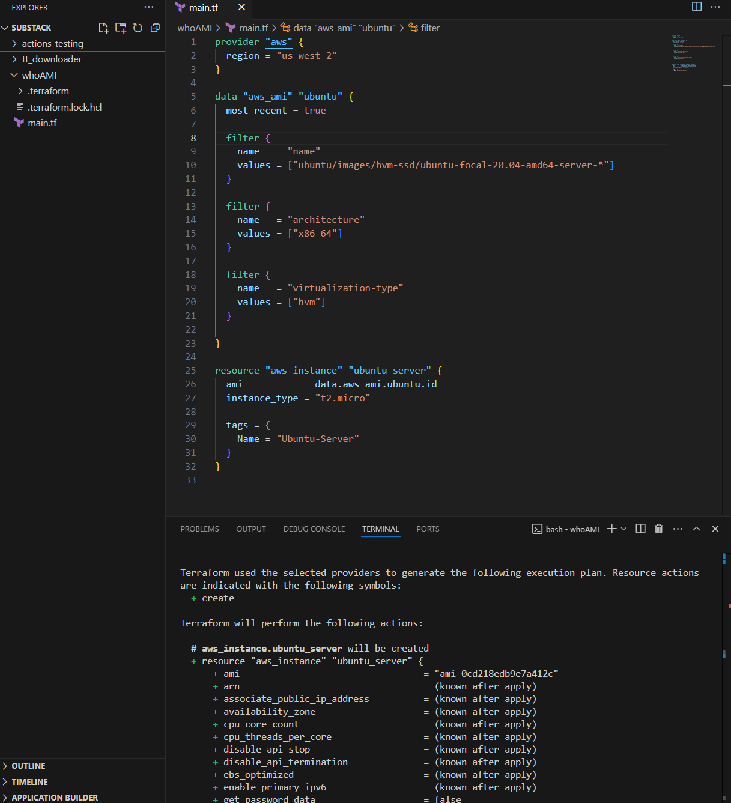Create a new terminal with plus icon
Screen dimensions: 731x803
(x=611, y=529)
